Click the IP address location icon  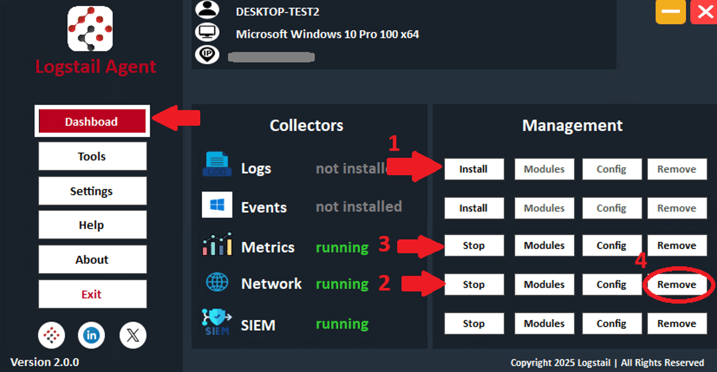(x=207, y=55)
